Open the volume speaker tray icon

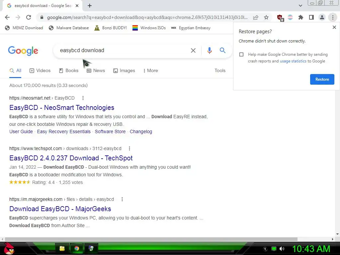[282, 249]
